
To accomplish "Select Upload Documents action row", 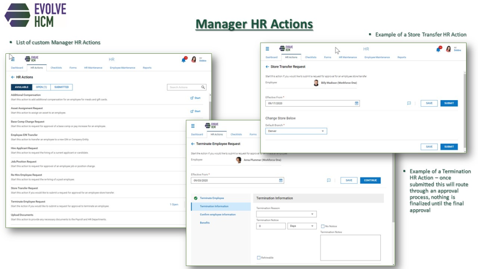I will [x=98, y=217].
